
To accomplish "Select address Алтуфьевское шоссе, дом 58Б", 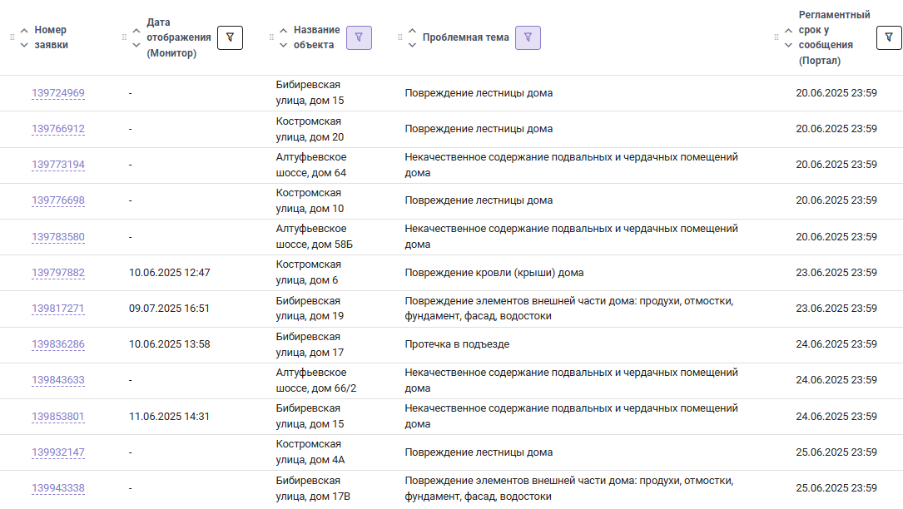I will pos(315,237).
